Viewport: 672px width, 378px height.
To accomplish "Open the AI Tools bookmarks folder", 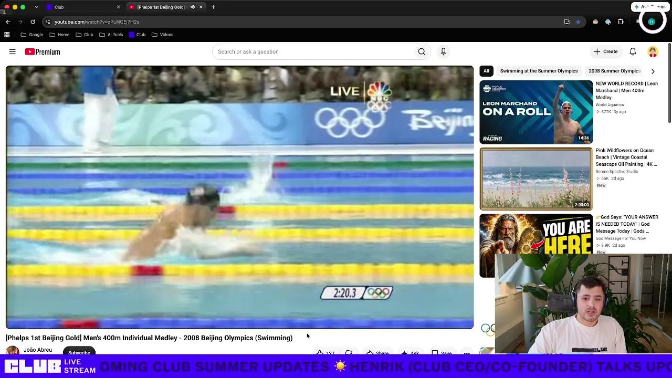I will [111, 35].
